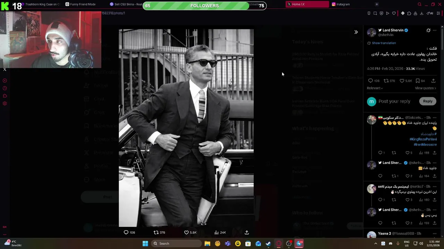Open the browser player/flow arrow icon
444x249 pixels.
tap(387, 13)
